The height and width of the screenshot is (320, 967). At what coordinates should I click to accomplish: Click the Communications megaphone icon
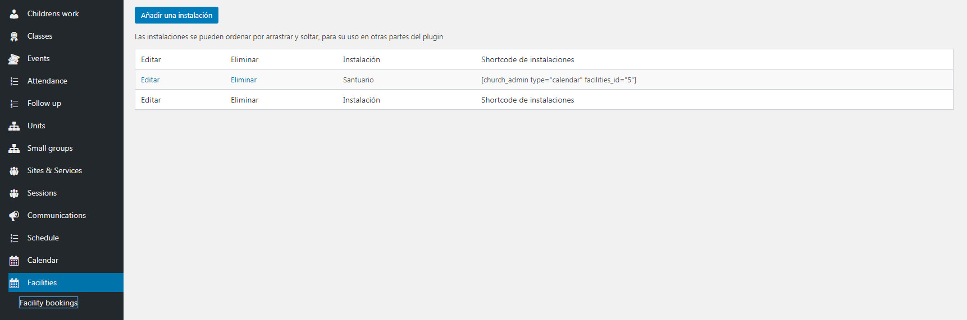point(14,216)
